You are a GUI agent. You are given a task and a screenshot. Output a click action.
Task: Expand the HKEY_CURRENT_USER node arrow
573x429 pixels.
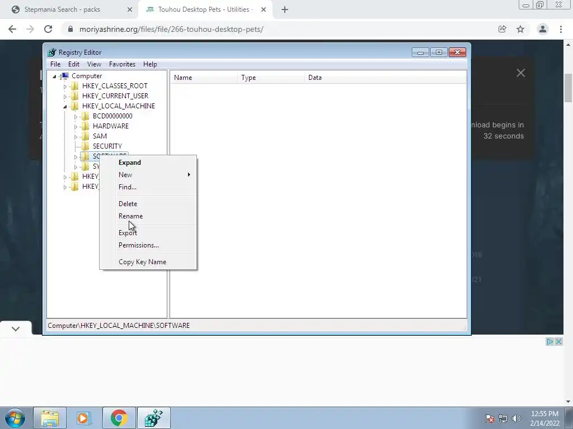tap(65, 96)
